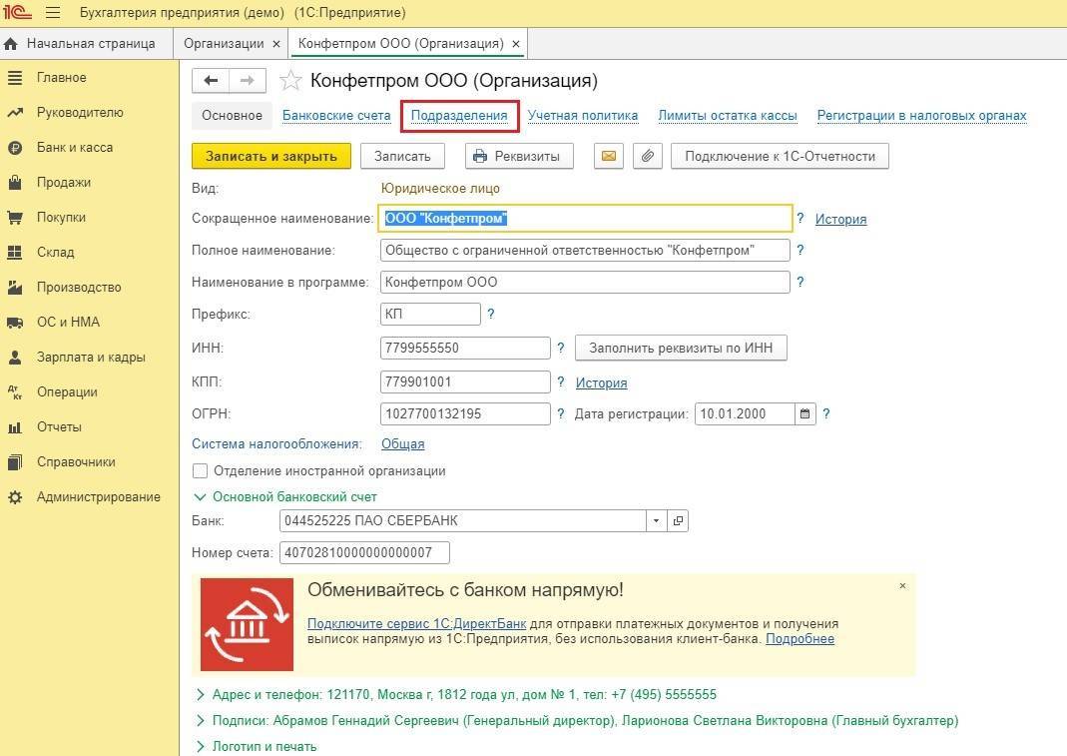Image resolution: width=1067 pixels, height=756 pixels.
Task: Switch to the Подразделения tab
Action: click(459, 116)
